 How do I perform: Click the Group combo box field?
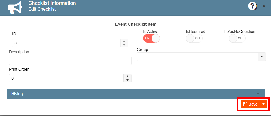[x=198, y=57]
